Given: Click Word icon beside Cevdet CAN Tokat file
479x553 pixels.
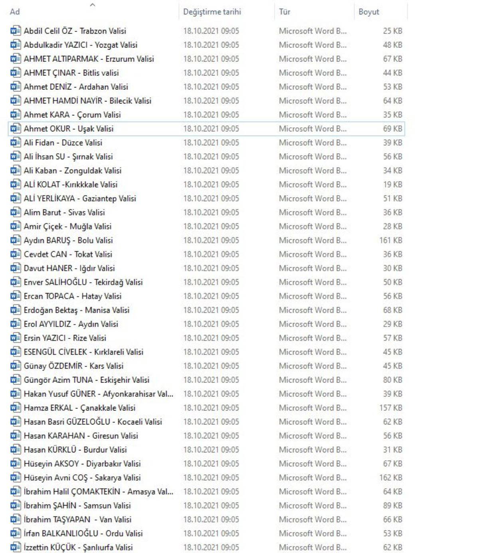Looking at the screenshot, I should 16,254.
